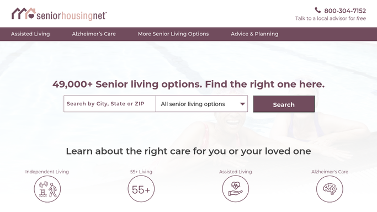Expand the senior living options dropdown arrow
Screen dimensions: 377x212
[242, 104]
